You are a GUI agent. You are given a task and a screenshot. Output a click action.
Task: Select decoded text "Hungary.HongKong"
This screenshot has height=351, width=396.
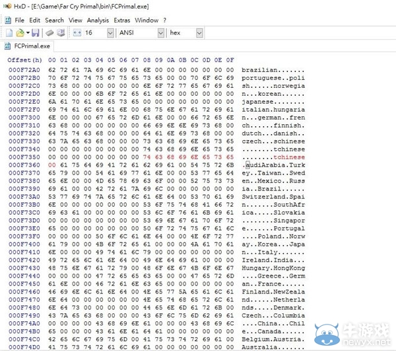[x=273, y=268]
